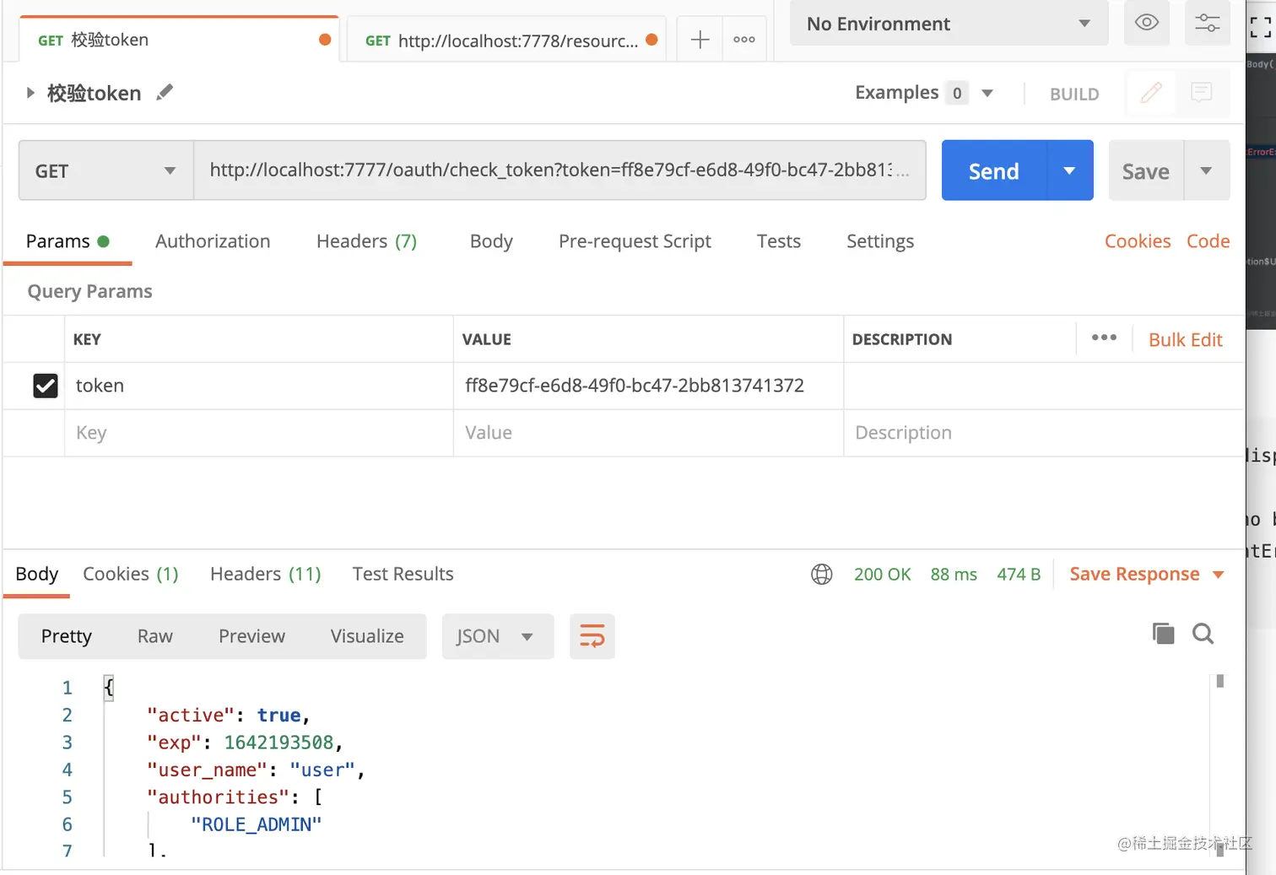
Task: Click the environment quick look eye icon
Action: click(x=1146, y=23)
